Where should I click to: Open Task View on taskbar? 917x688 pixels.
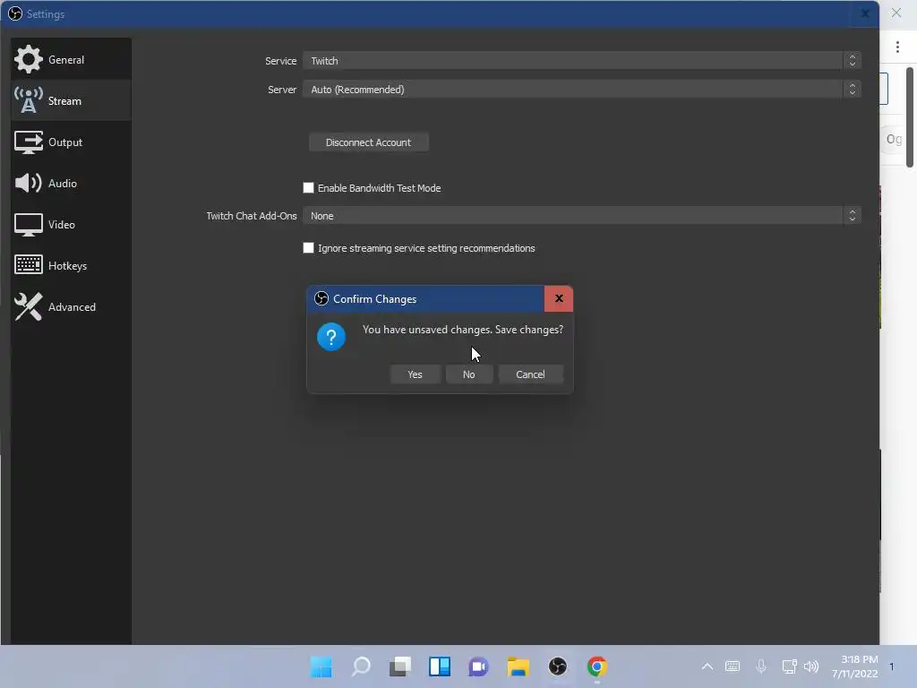[400, 666]
